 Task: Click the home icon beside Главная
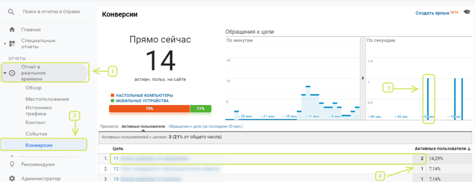[12, 30]
